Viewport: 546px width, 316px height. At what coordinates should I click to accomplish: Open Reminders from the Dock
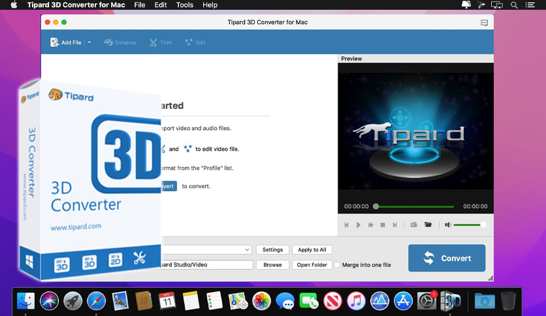214,301
